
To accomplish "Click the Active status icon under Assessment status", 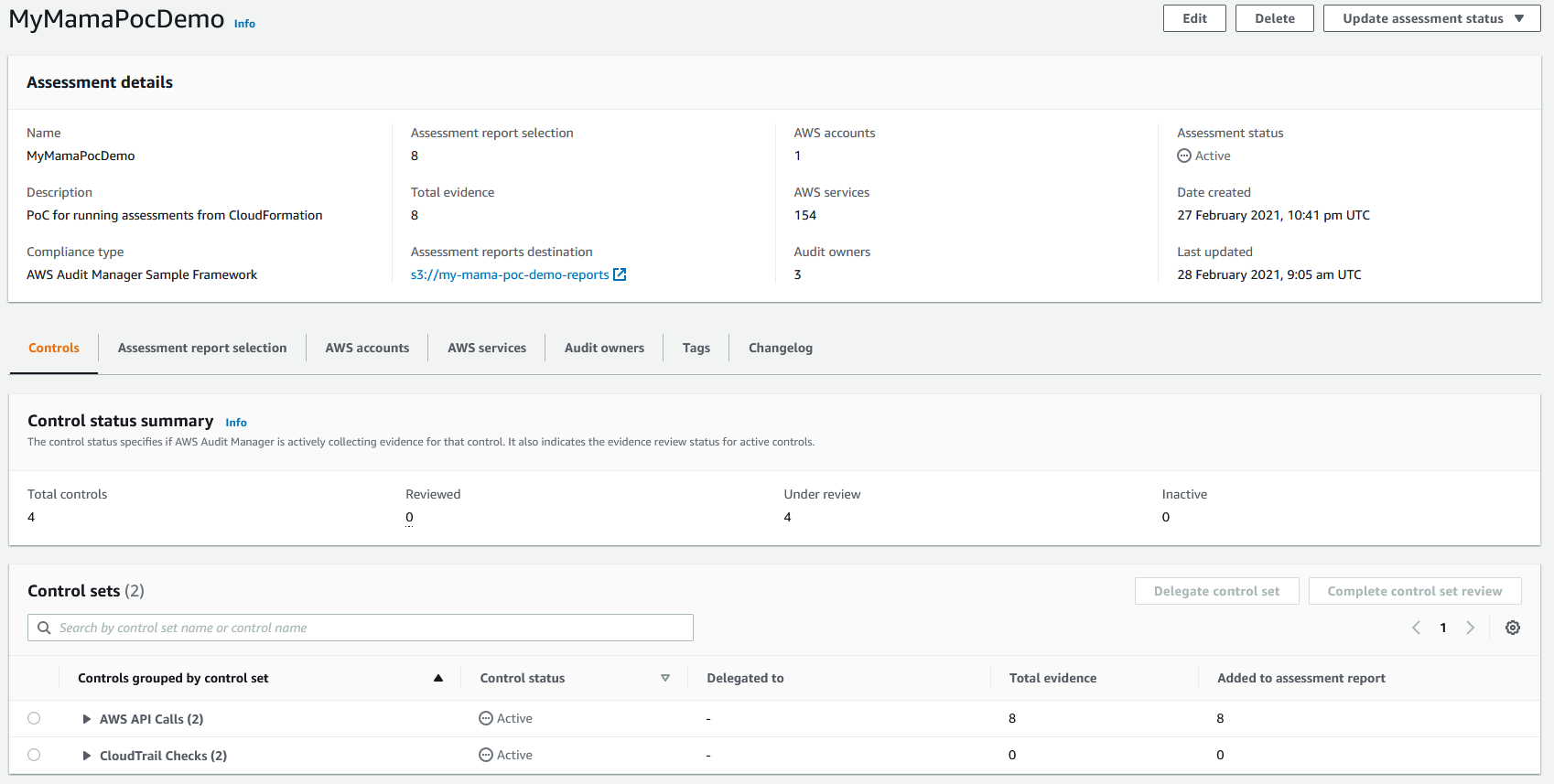I will pyautogui.click(x=1184, y=156).
